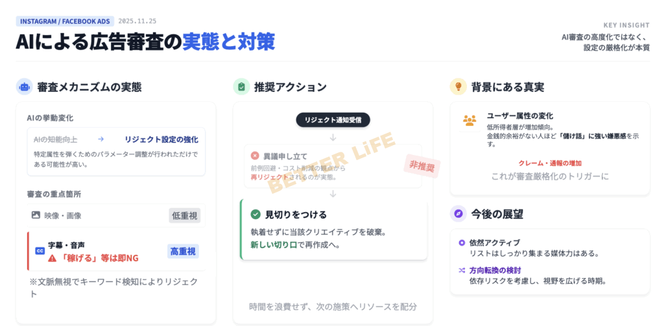Click the compass icon beside 今後の展望
The width and height of the screenshot is (664, 326).
click(x=458, y=213)
